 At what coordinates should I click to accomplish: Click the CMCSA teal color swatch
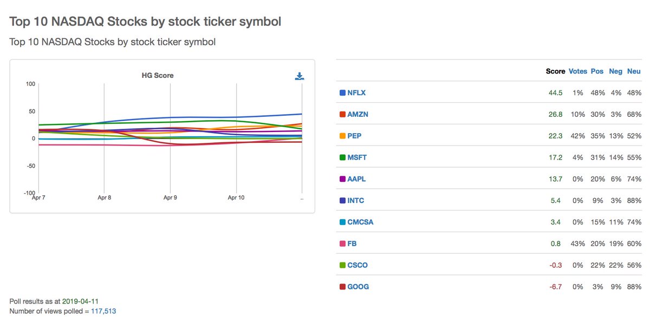click(342, 222)
